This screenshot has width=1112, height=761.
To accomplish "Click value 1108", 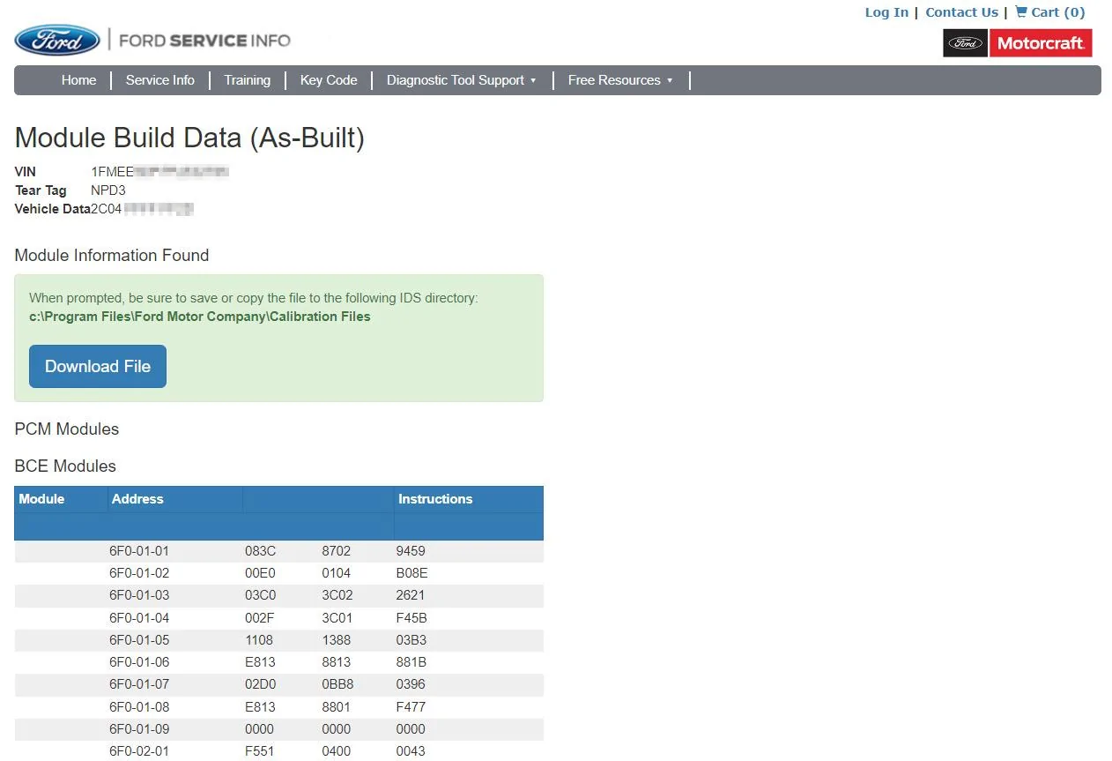I will 259,640.
